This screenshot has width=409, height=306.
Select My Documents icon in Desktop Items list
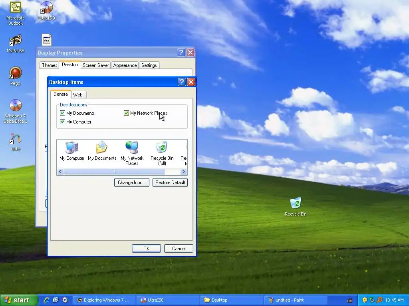[102, 151]
